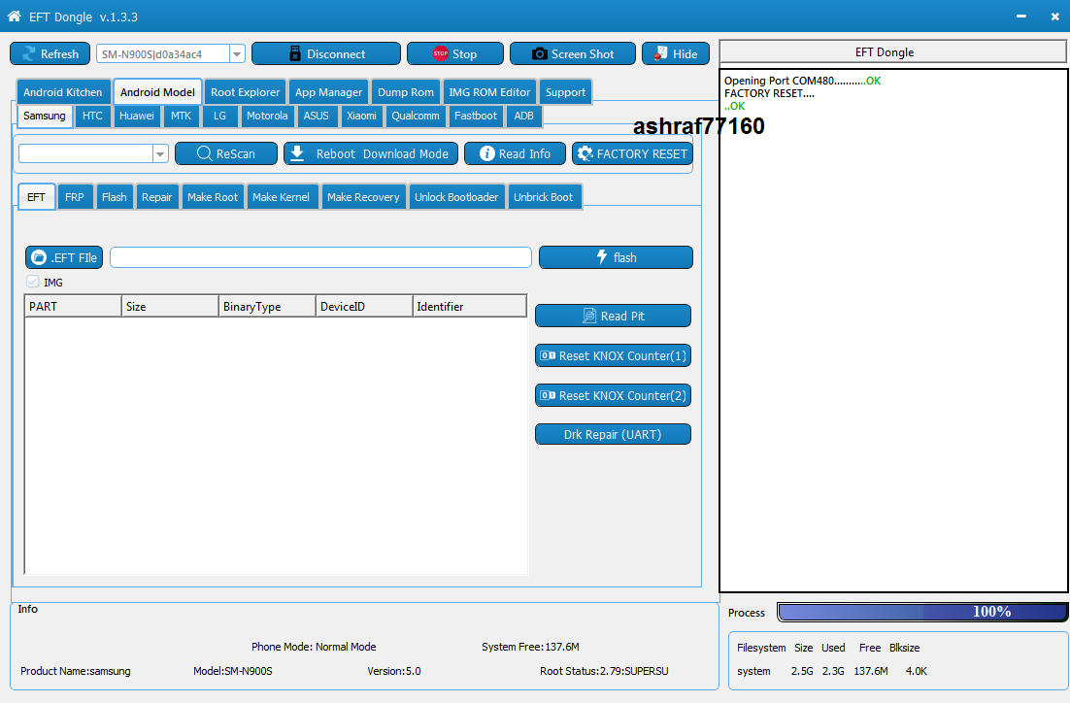The image size is (1070, 703).
Task: Click the 'FACTORY RESET....' log line
Action: tap(769, 93)
